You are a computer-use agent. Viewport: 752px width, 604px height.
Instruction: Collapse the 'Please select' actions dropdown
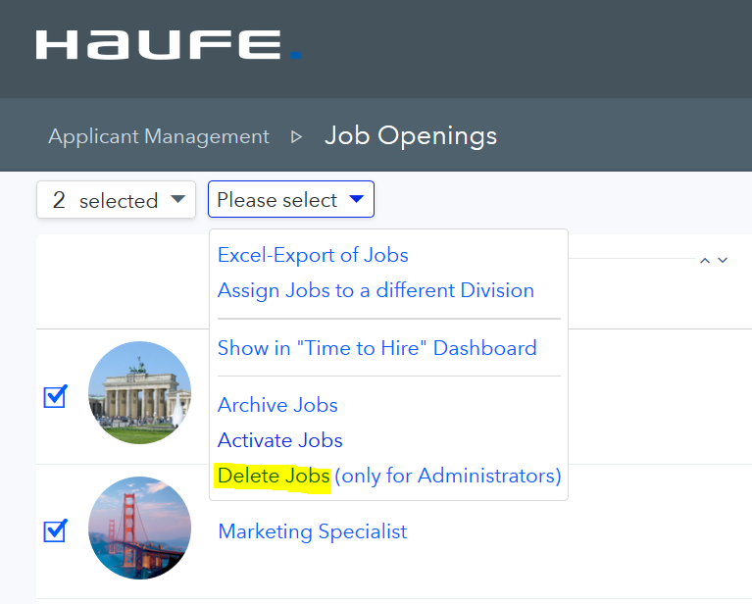click(290, 200)
